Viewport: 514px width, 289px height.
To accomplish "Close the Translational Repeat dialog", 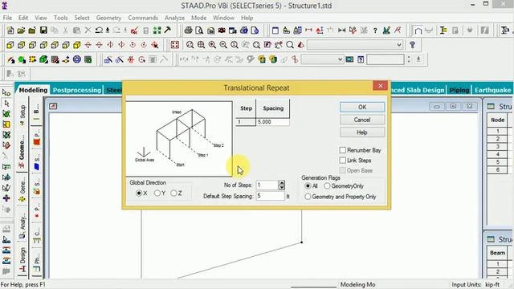I will [380, 86].
